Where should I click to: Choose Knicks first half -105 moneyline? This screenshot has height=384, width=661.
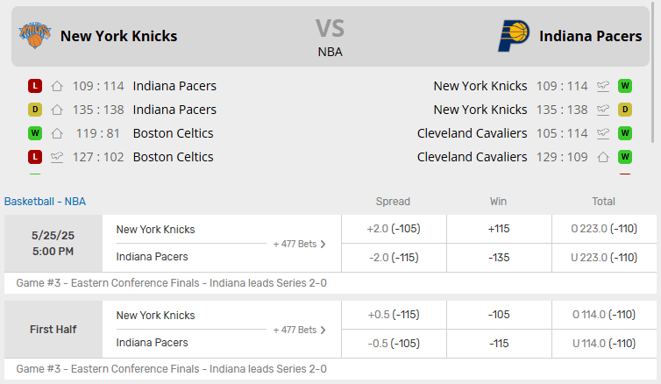(x=499, y=315)
